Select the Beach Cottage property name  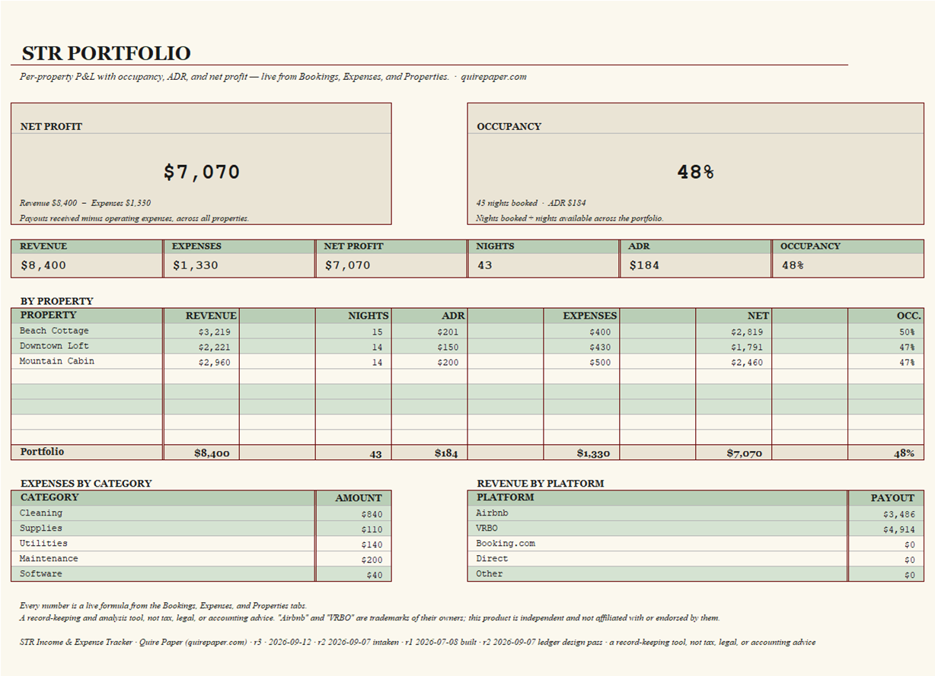click(x=54, y=331)
